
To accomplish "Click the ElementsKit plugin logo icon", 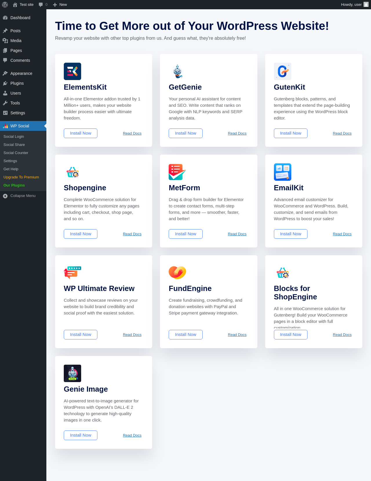I will 72,71.
